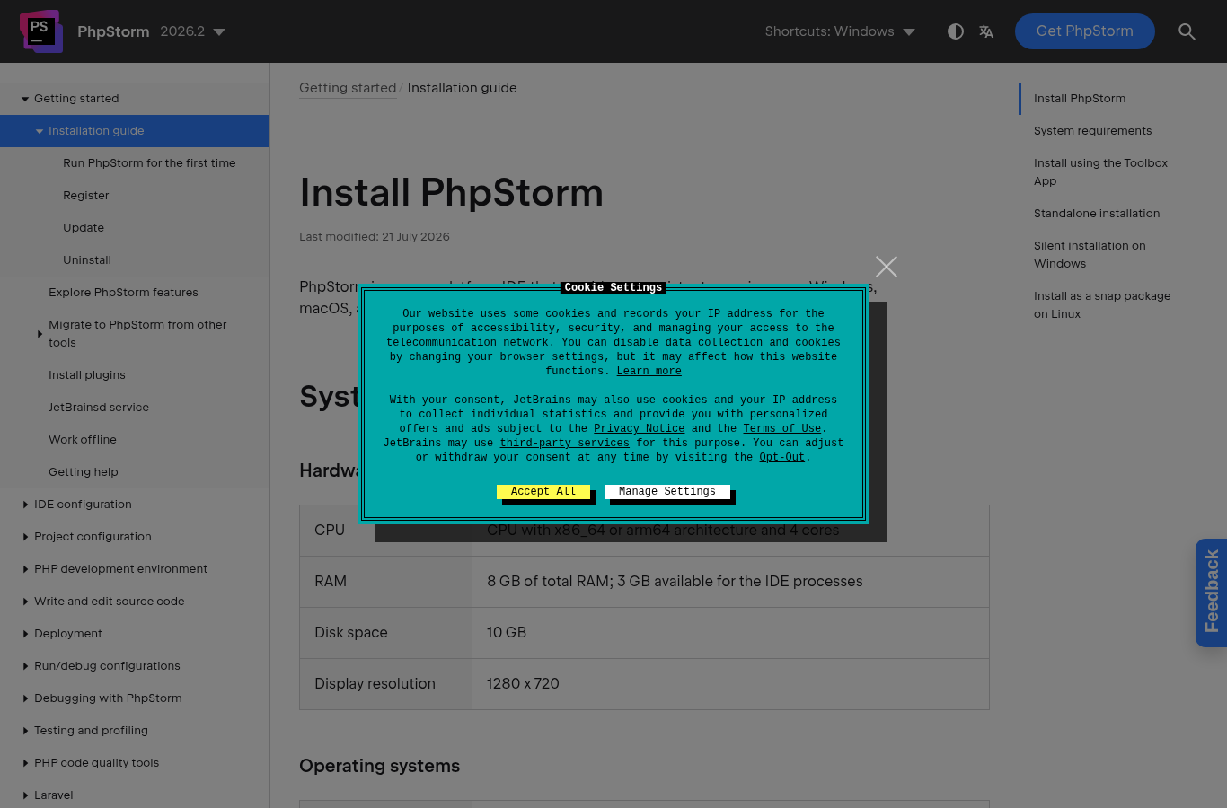Viewport: 1227px width, 808px height.
Task: Expand IDE configuration section
Action: pyautogui.click(x=25, y=505)
